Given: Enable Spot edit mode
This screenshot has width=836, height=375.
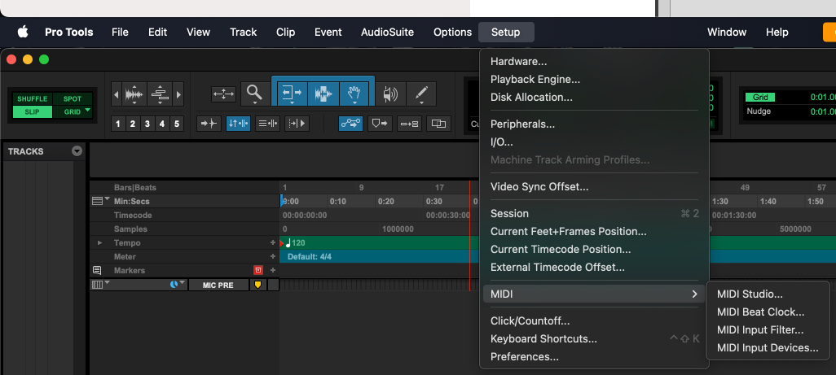Looking at the screenshot, I should click(73, 99).
